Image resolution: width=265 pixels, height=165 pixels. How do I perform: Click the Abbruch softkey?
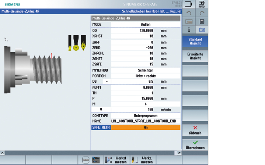click(195, 130)
